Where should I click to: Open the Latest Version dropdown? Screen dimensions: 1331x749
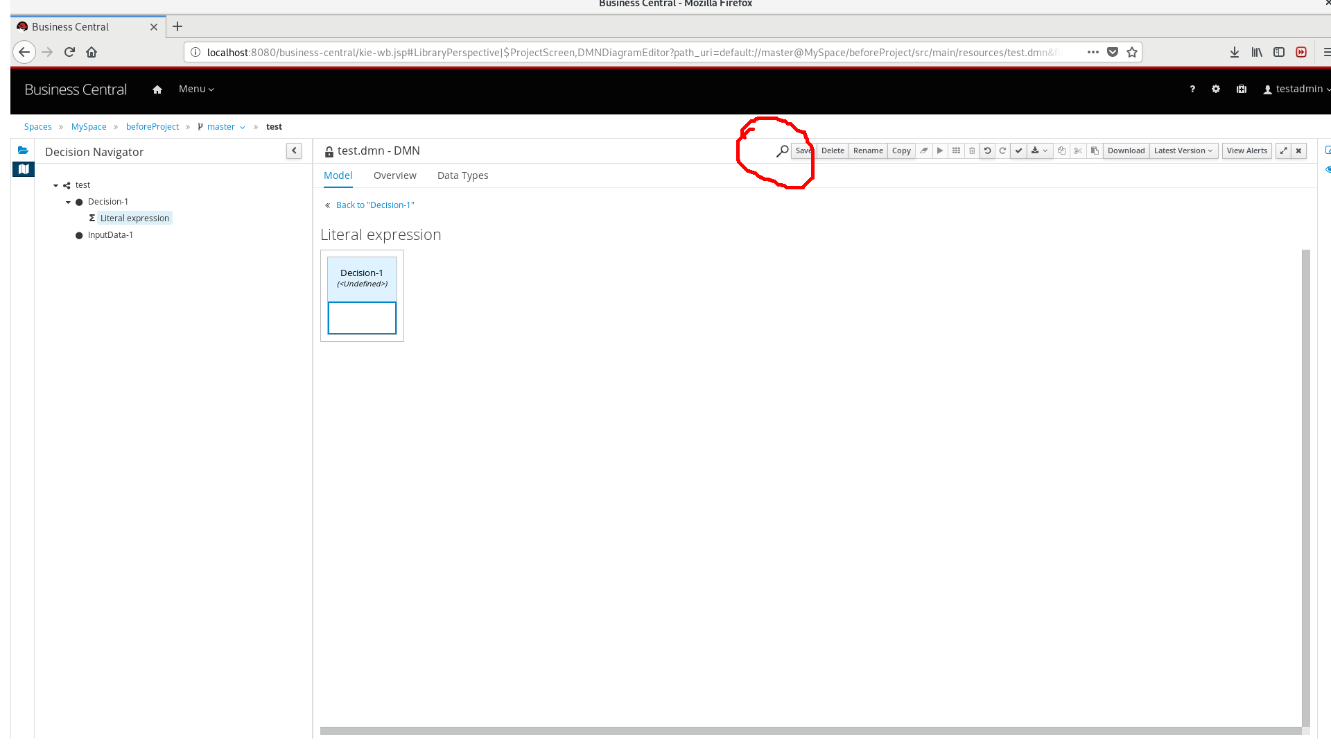click(x=1183, y=150)
